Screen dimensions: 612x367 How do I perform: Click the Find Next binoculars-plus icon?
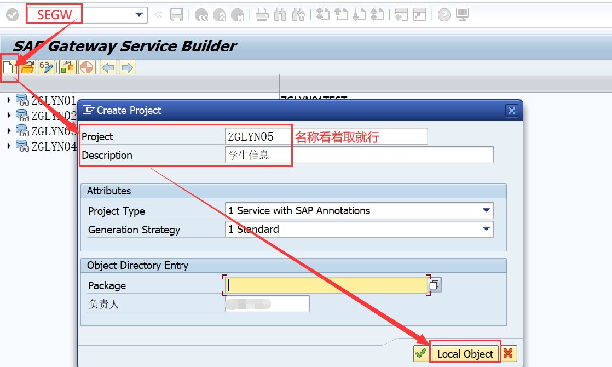[x=298, y=15]
